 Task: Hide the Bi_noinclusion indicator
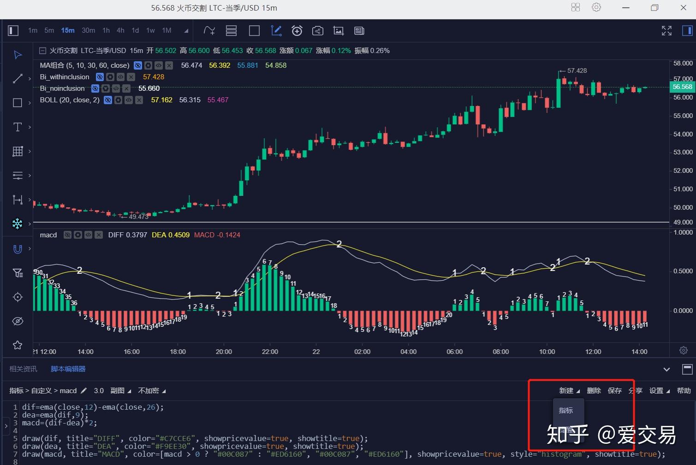(95, 88)
